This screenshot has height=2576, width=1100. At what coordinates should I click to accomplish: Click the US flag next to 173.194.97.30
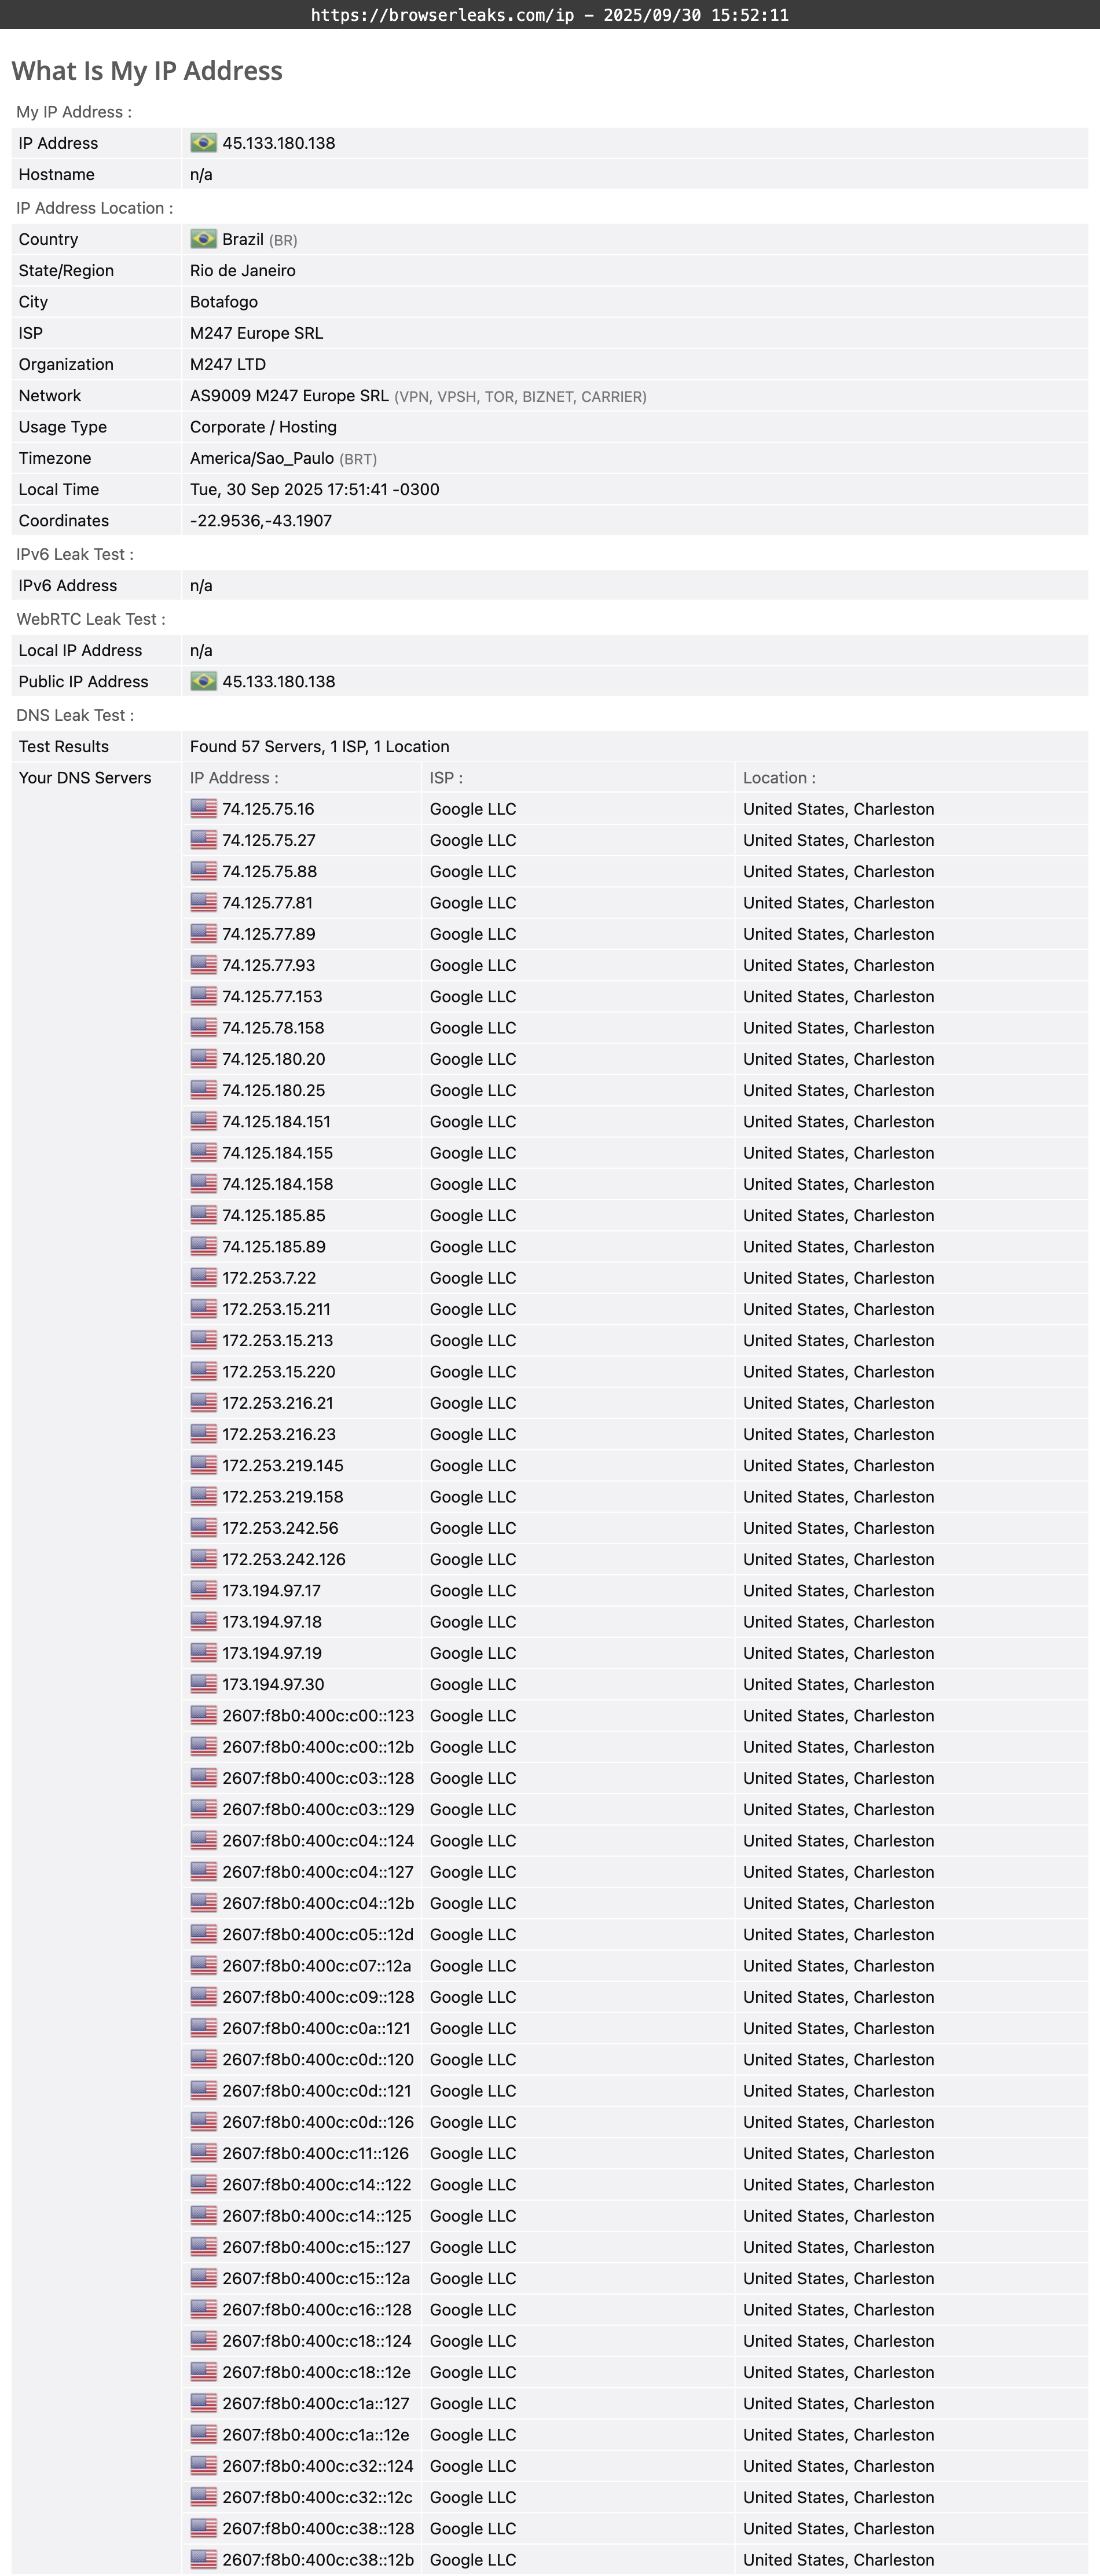click(x=203, y=1684)
